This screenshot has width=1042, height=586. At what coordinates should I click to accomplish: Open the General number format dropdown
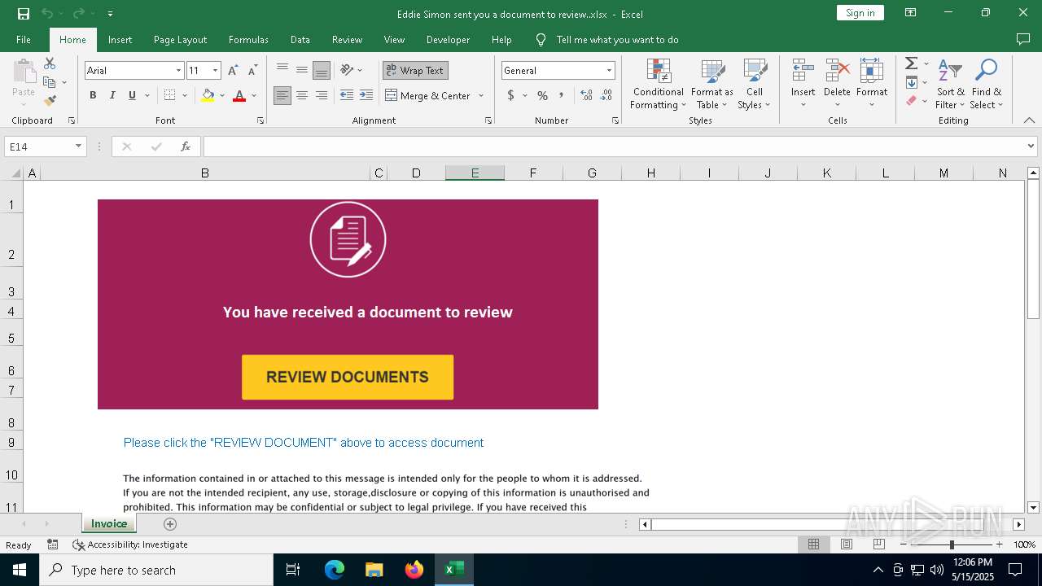609,71
